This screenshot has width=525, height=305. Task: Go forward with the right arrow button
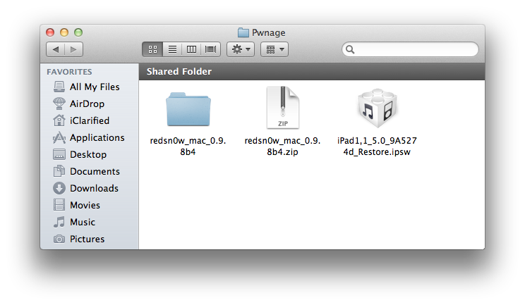(x=73, y=49)
